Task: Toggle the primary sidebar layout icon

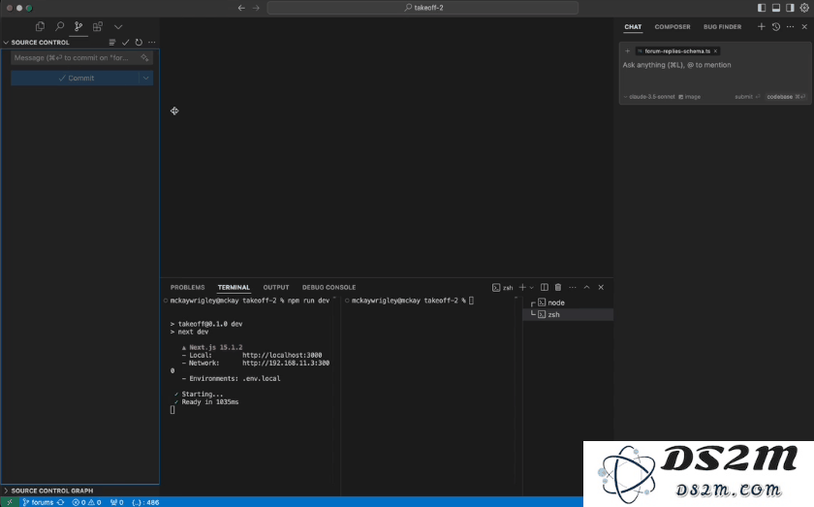Action: 762,8
